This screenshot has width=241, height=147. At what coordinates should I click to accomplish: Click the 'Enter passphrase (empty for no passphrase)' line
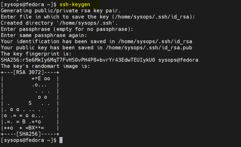[67, 29]
